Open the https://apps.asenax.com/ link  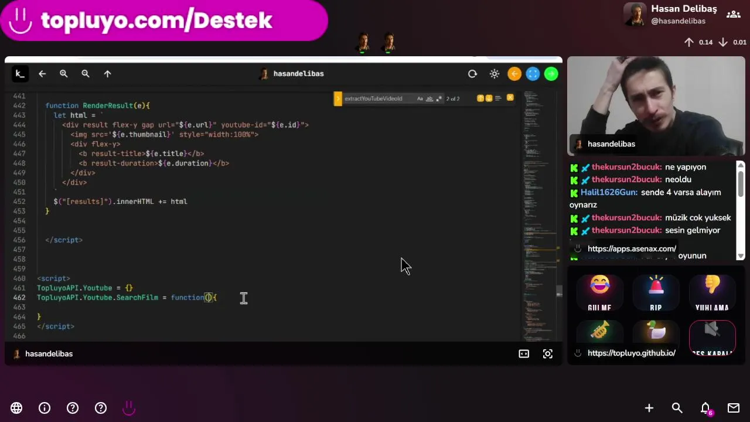pos(632,249)
